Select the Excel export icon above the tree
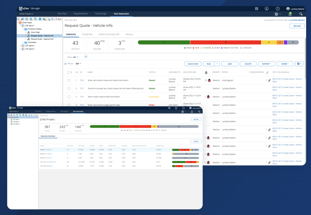Screen dimensions: 311x215 click(x=44, y=19)
